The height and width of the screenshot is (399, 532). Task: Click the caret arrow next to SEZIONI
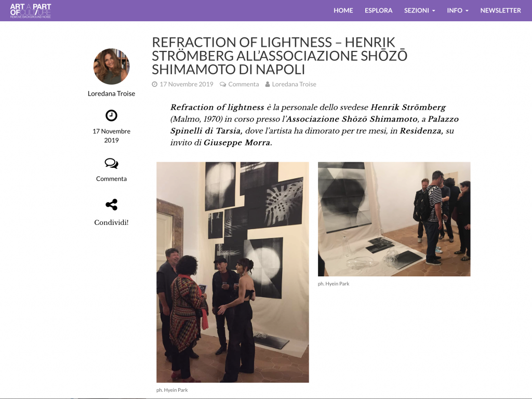coord(433,11)
